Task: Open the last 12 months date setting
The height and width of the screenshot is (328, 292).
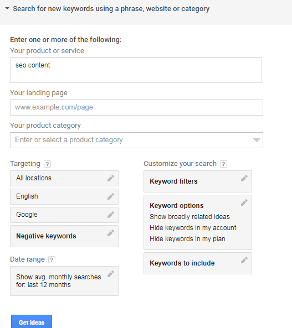Action: (64, 281)
